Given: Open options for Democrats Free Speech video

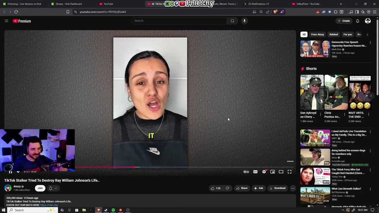Looking at the screenshot, I should tap(370, 43).
